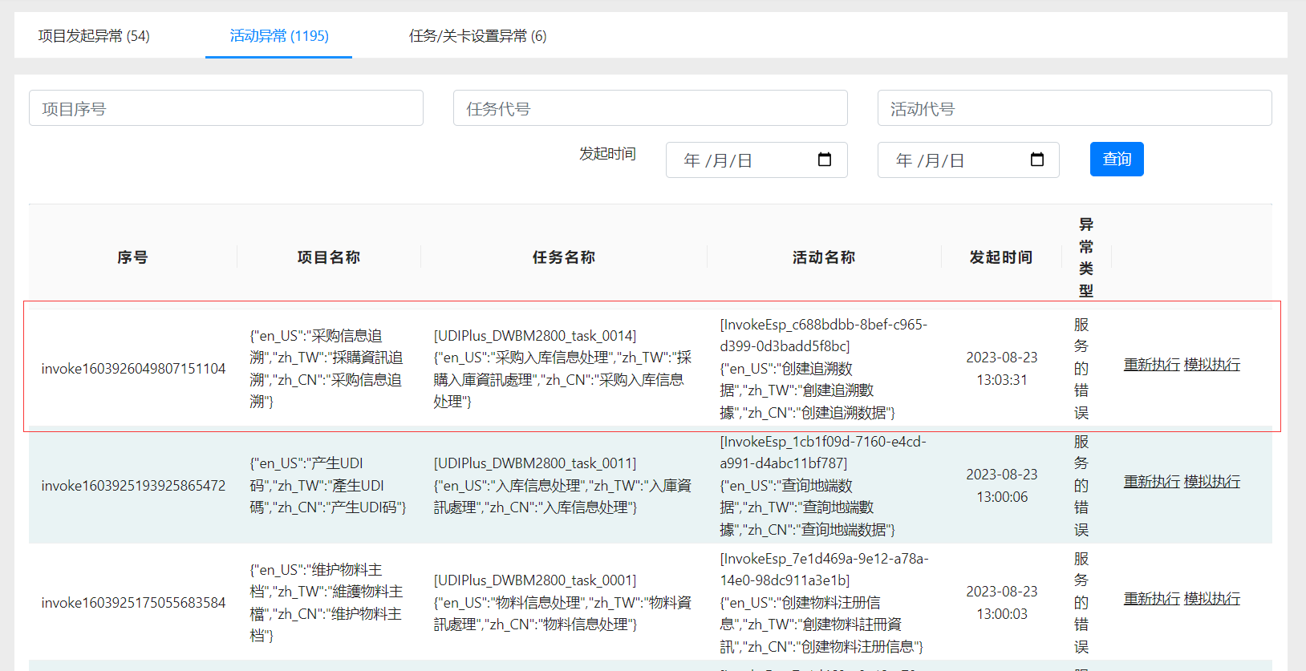The width and height of the screenshot is (1306, 671).
Task: Open calendar picker icon of end date
Action: click(x=1036, y=160)
